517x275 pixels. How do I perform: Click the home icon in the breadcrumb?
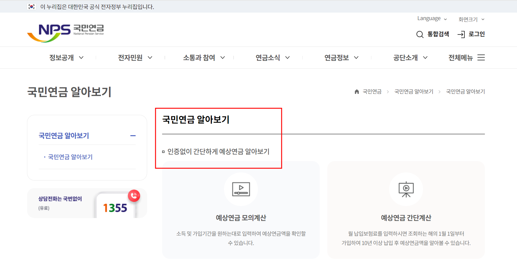tap(357, 91)
